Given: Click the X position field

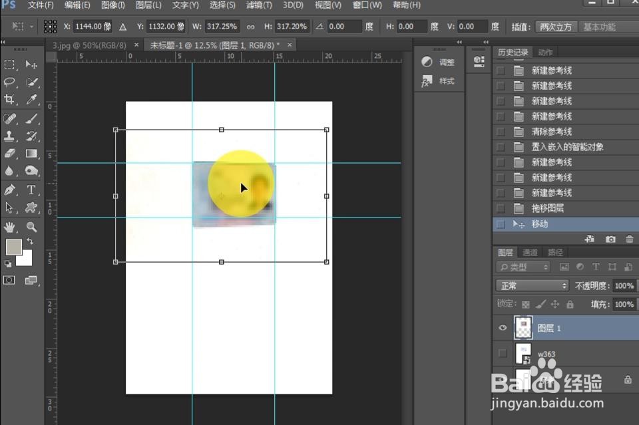Looking at the screenshot, I should point(93,27).
